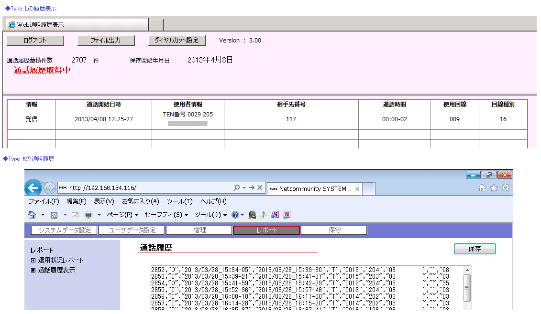Click the RSS feeds icon
The width and height of the screenshot is (541, 314).
coord(54,215)
